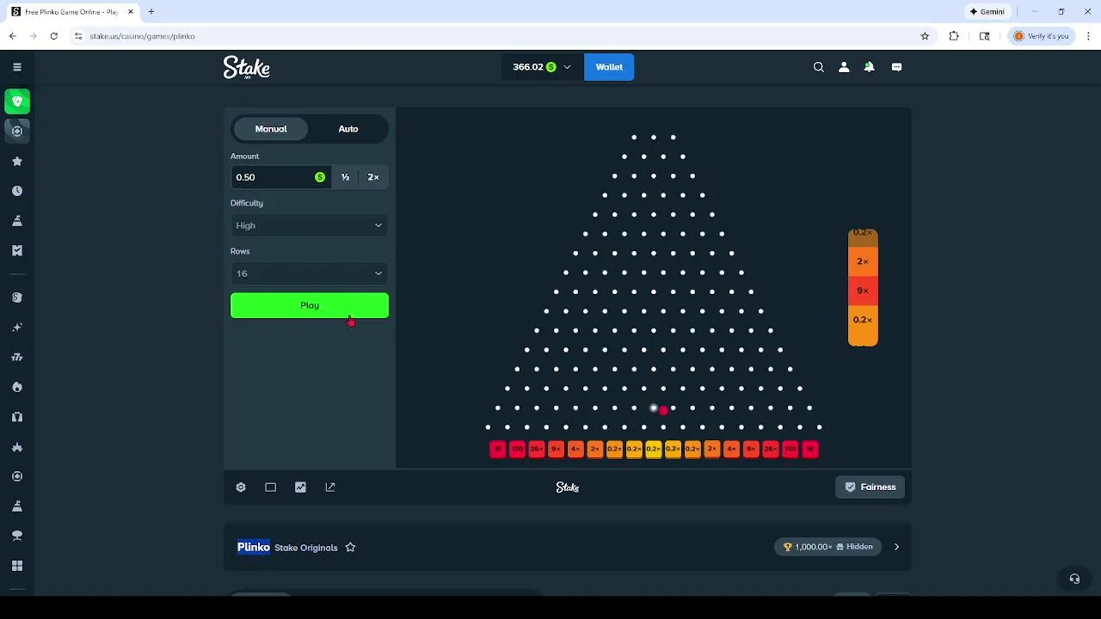
Task: Open the Fairness button
Action: [870, 487]
